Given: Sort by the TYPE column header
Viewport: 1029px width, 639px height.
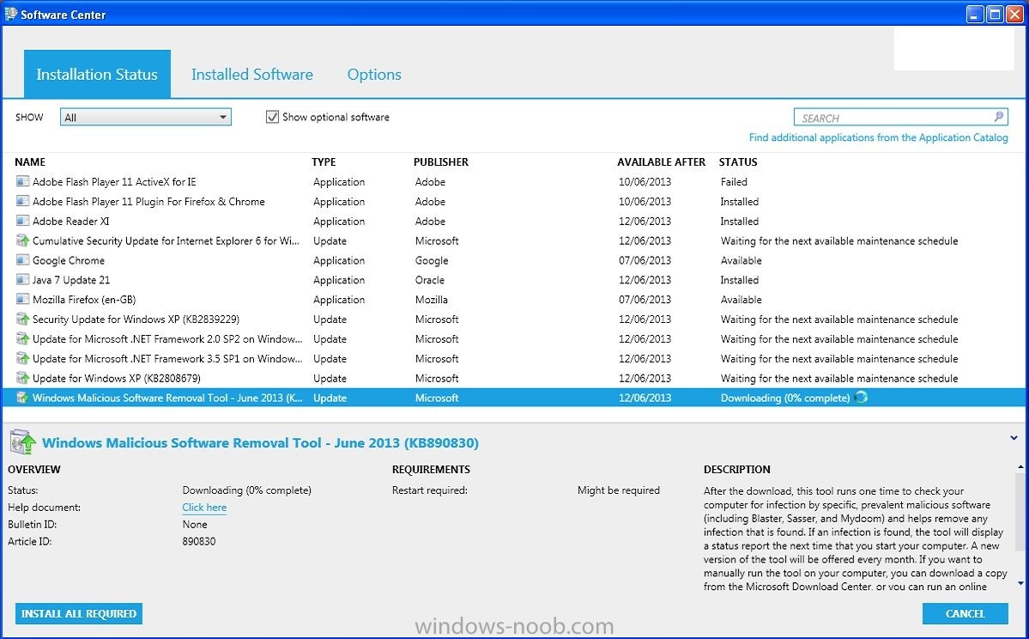Looking at the screenshot, I should click(x=324, y=162).
